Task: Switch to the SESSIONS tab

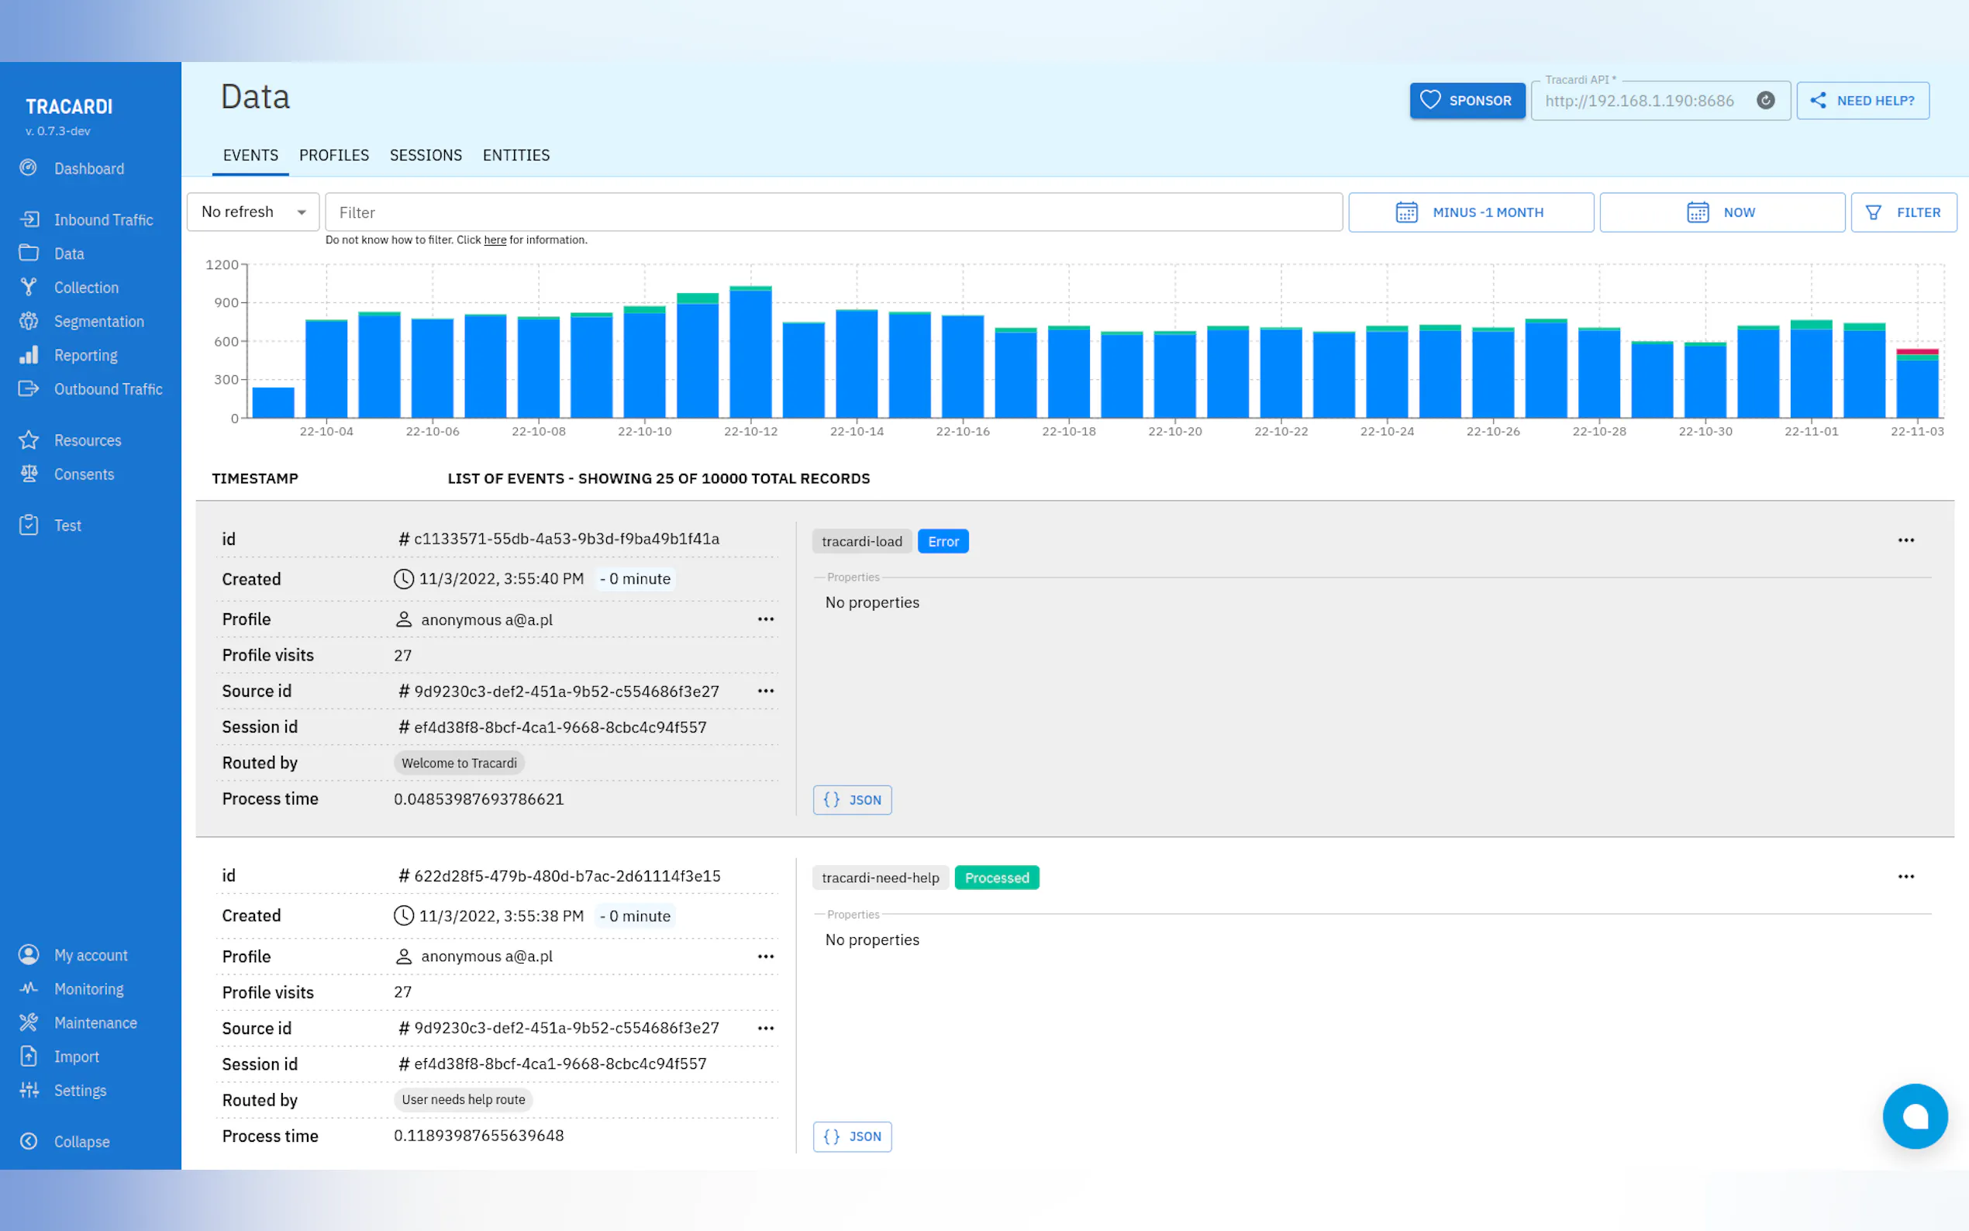Action: point(426,155)
